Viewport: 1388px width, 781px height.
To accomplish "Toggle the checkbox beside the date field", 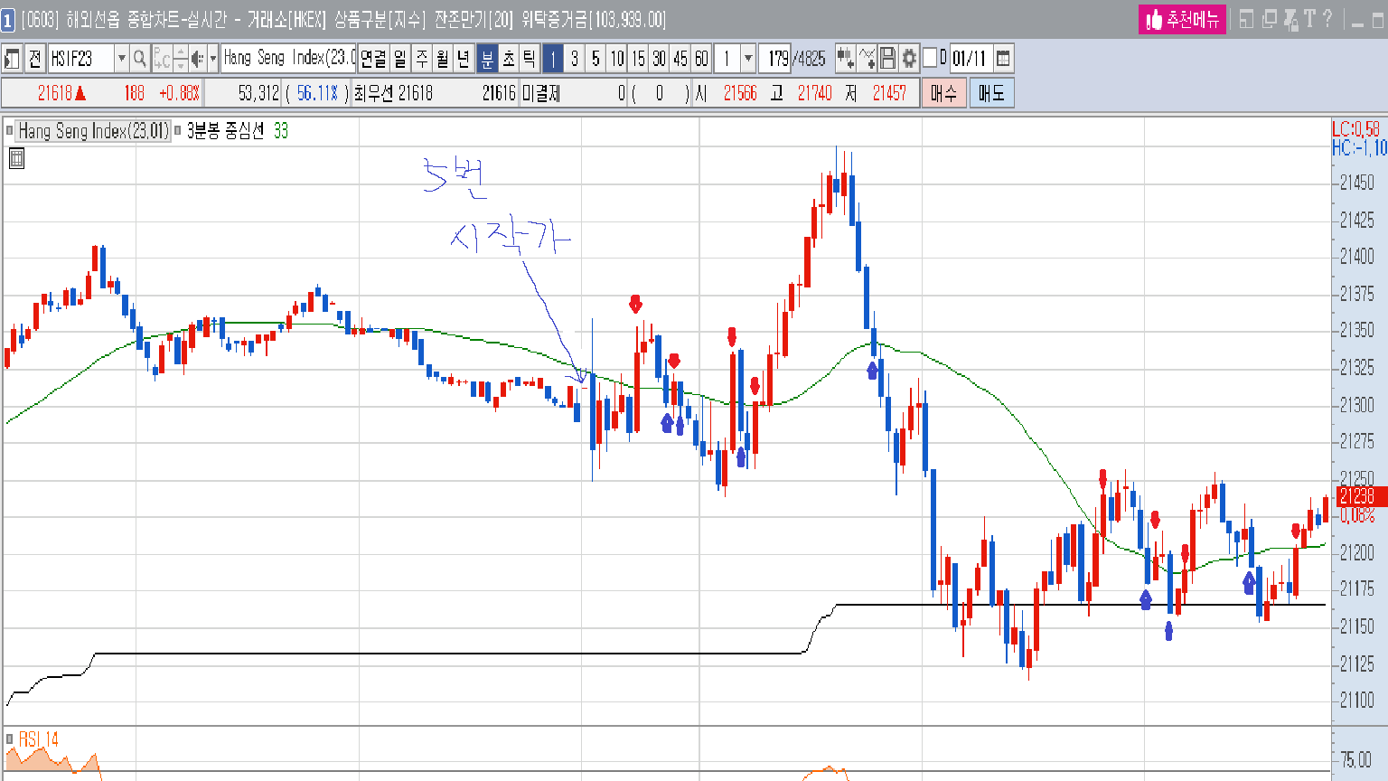I will pyautogui.click(x=930, y=59).
